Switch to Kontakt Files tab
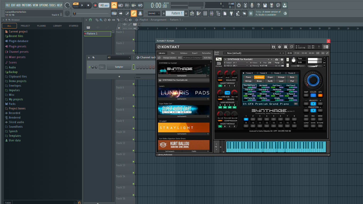This screenshot has width=363, height=204. (x=173, y=53)
